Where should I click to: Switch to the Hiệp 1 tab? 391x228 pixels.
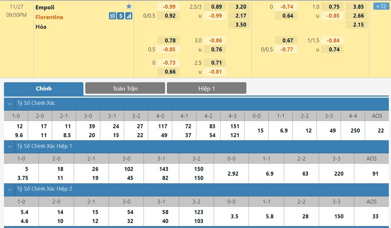(x=206, y=88)
